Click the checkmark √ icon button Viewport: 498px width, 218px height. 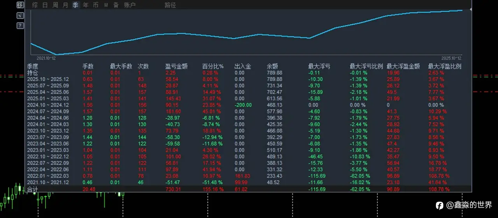pyautogui.click(x=21, y=16)
